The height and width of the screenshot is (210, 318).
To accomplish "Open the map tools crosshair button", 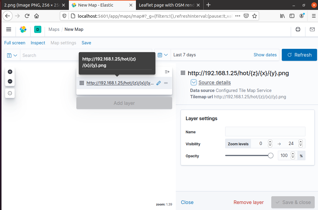I will [10, 93].
